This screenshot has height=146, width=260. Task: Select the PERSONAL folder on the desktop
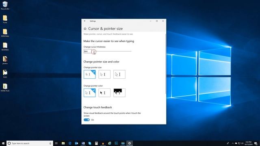(x=5, y=33)
